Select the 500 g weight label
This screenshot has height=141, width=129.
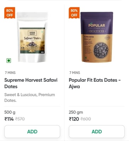10,112
